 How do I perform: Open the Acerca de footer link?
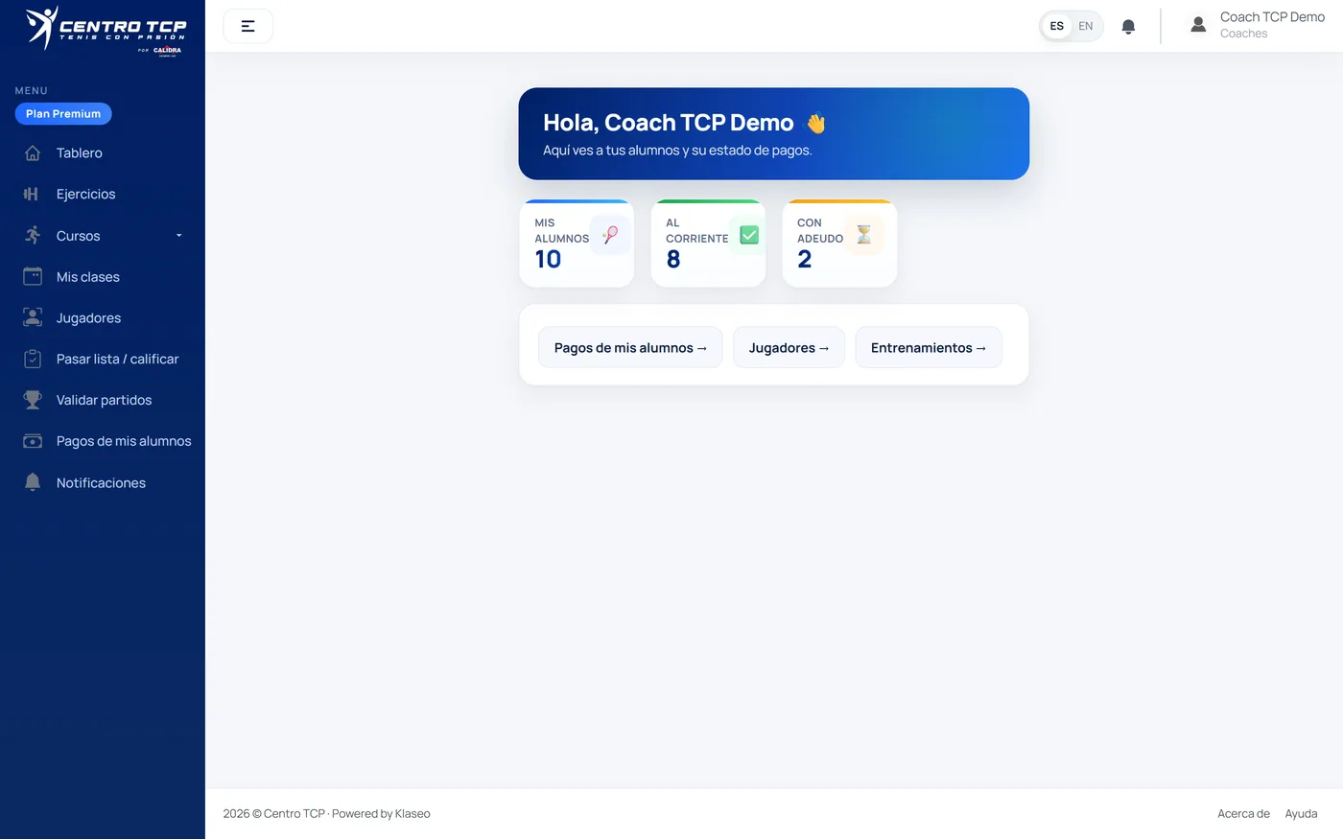1243,813
